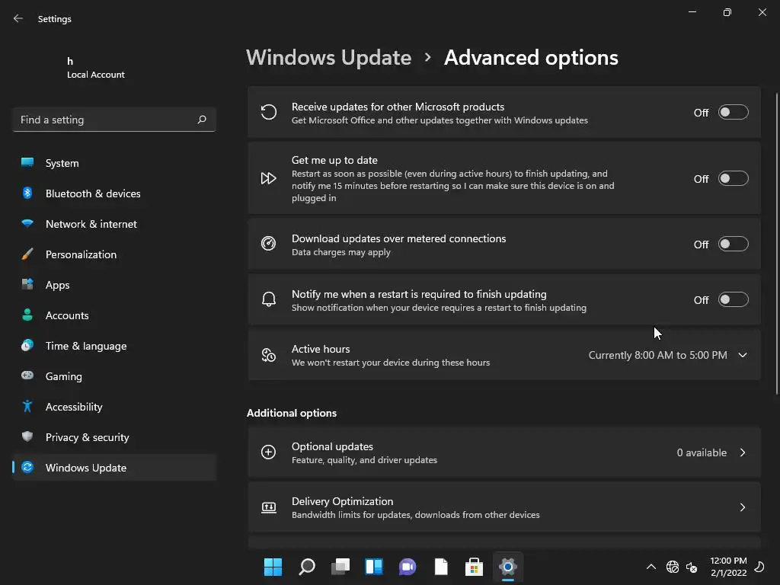Expand the Active hours dropdown chevron
Image resolution: width=780 pixels, height=585 pixels.
coord(743,355)
